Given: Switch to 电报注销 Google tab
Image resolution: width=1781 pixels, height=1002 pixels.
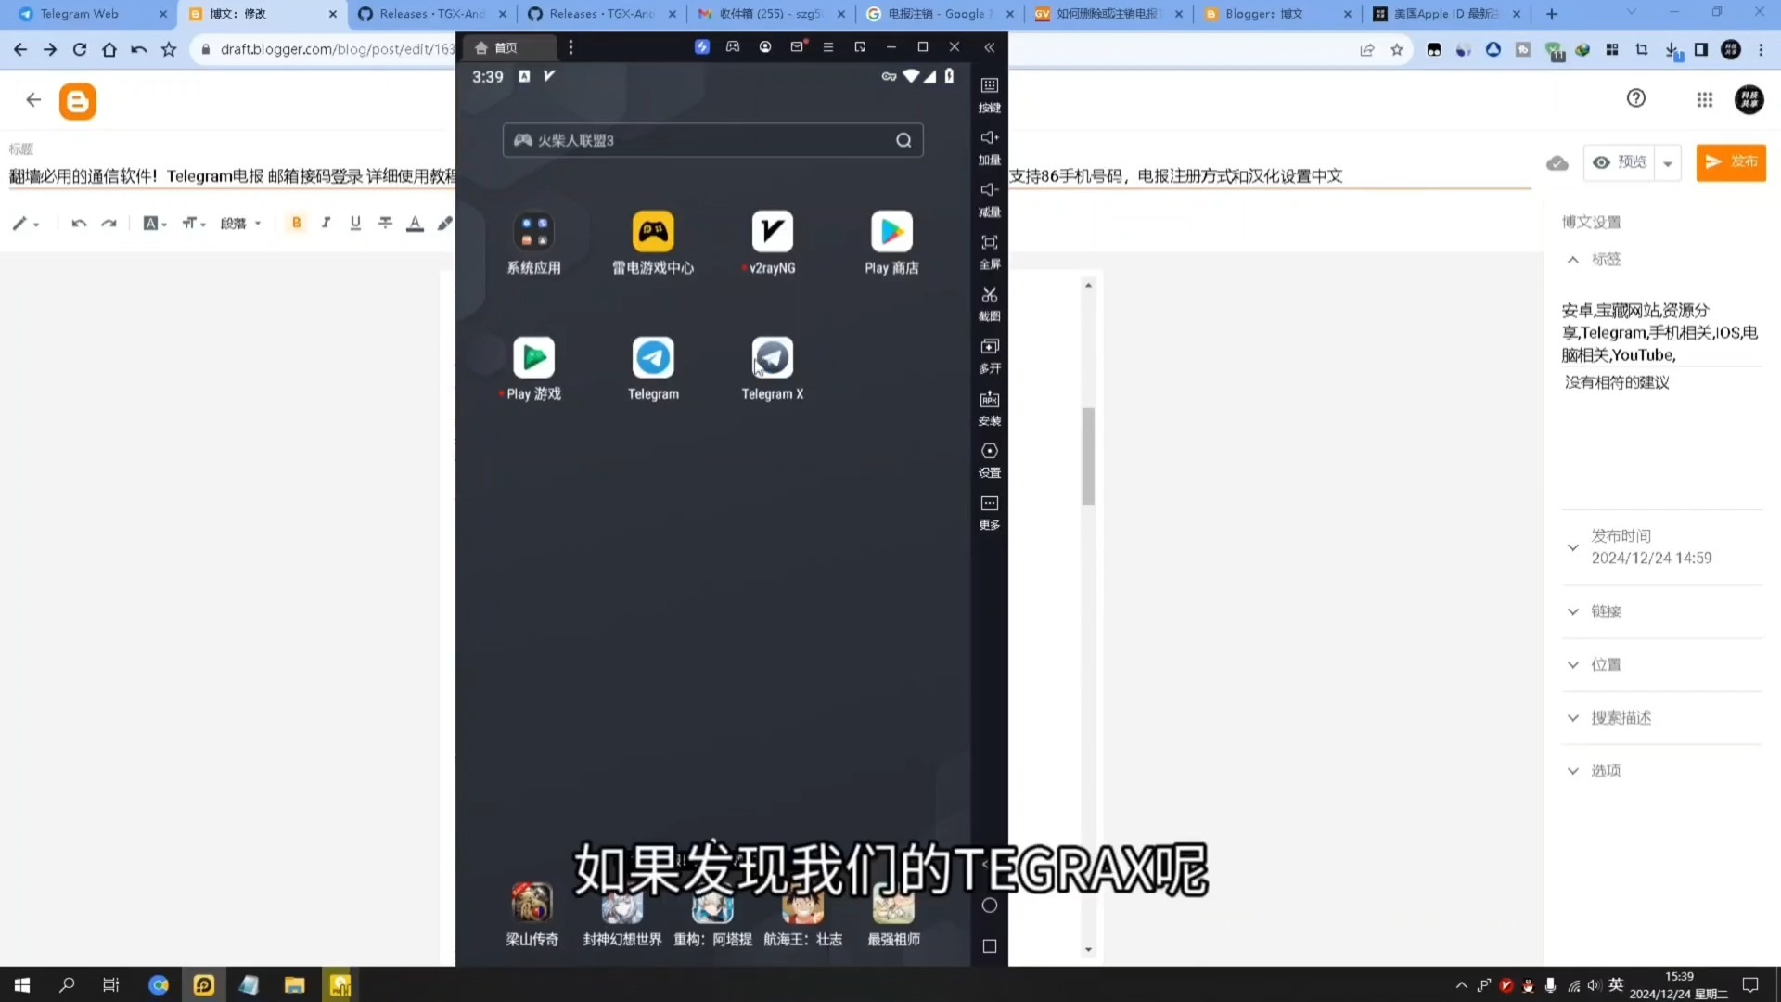Looking at the screenshot, I should (x=939, y=14).
